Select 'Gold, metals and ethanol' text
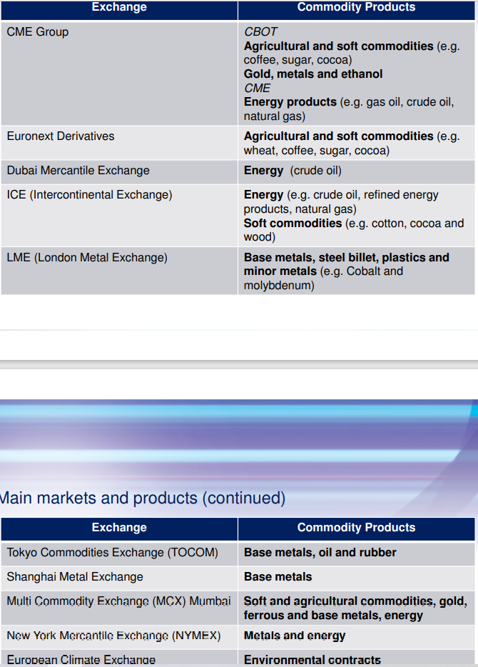Screen dimensions: 478x667 (x=313, y=74)
